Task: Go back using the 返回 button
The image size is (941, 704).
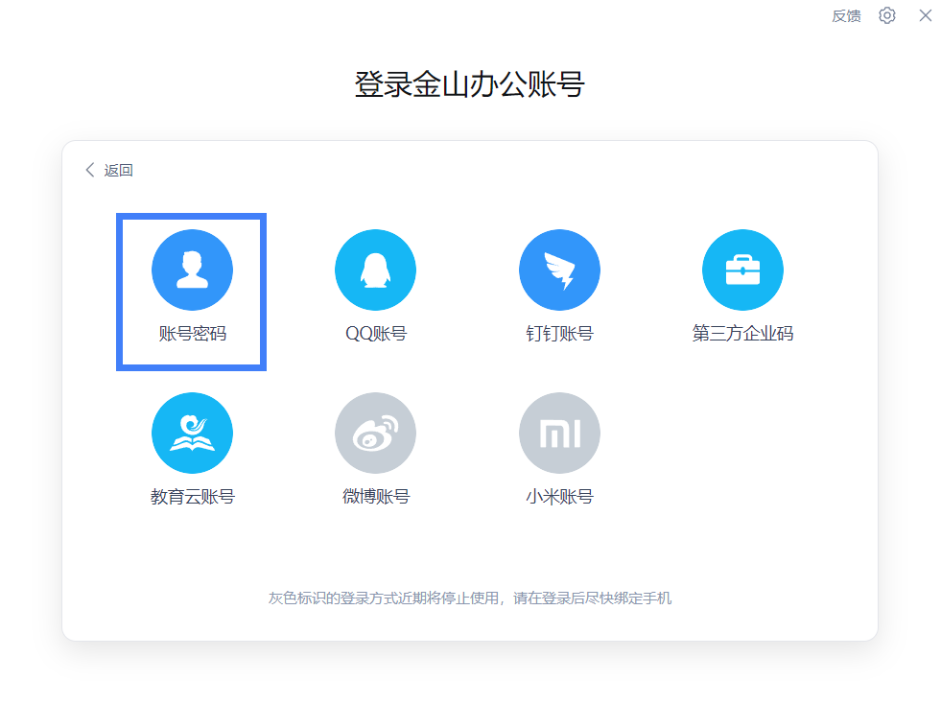Action: click(x=109, y=171)
